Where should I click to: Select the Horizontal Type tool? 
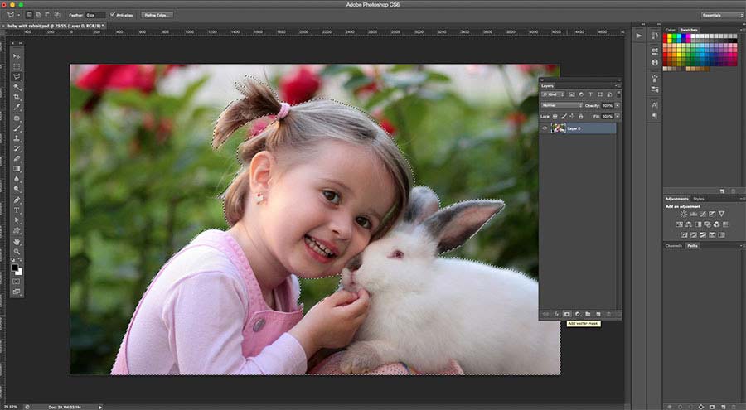pos(17,210)
